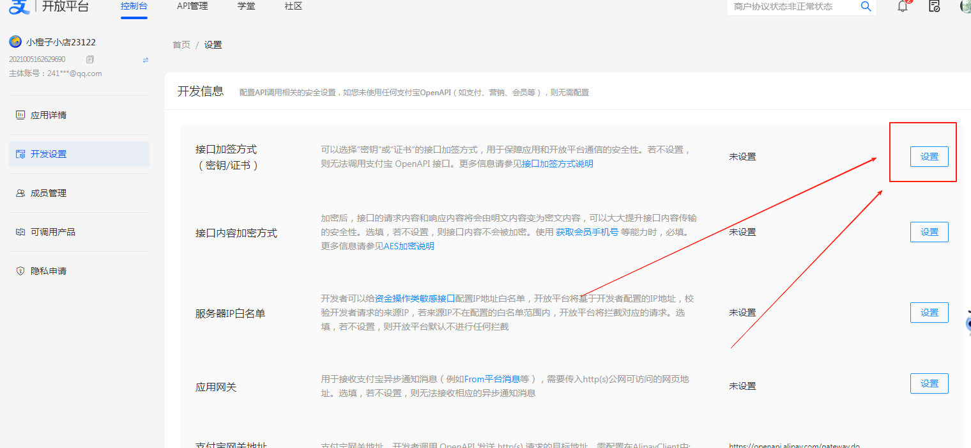This screenshot has width=971, height=448.
Task: Switch to the API管理 tab
Action: [192, 6]
